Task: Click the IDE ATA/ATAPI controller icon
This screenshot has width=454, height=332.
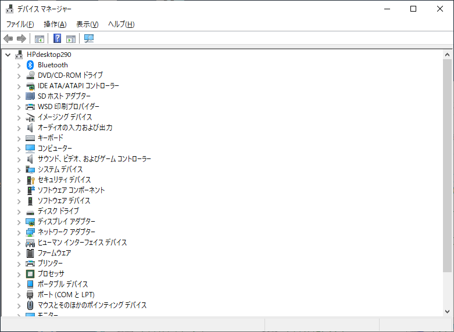Action: point(30,86)
